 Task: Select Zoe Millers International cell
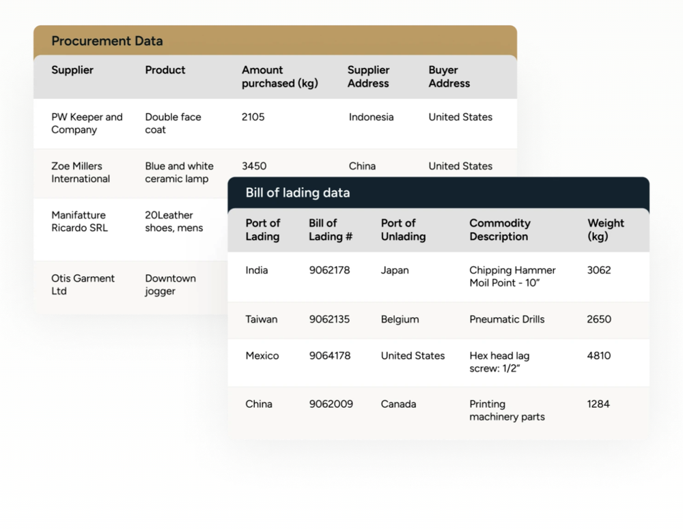pyautogui.click(x=81, y=173)
